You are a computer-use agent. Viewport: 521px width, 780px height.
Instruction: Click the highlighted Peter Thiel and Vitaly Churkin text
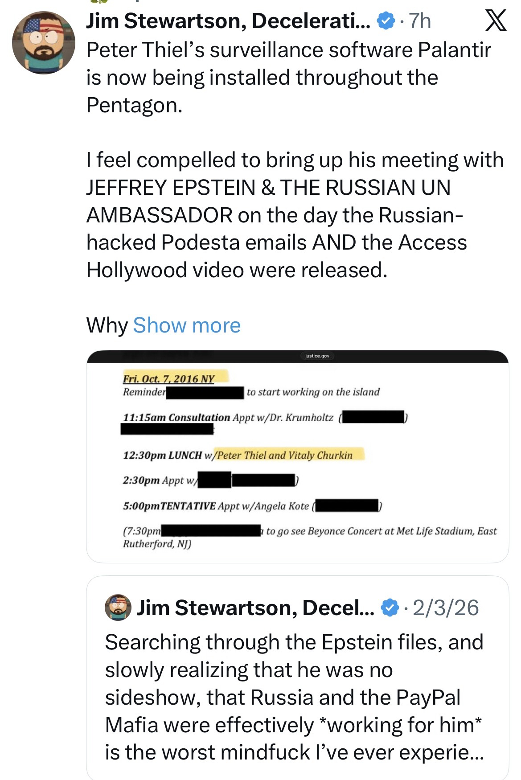click(285, 455)
